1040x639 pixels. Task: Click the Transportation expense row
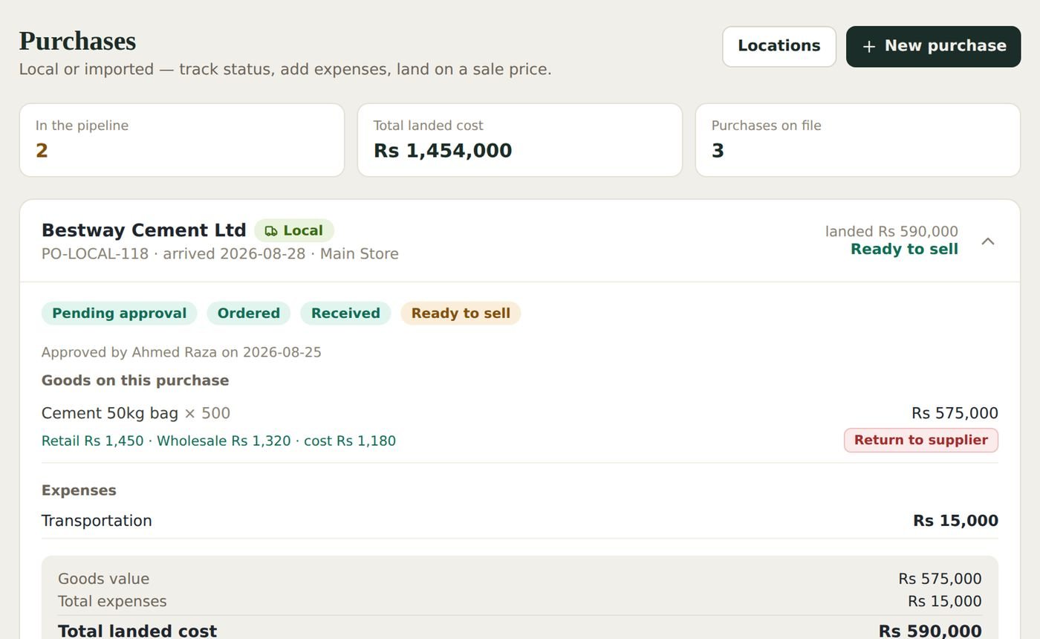(520, 521)
